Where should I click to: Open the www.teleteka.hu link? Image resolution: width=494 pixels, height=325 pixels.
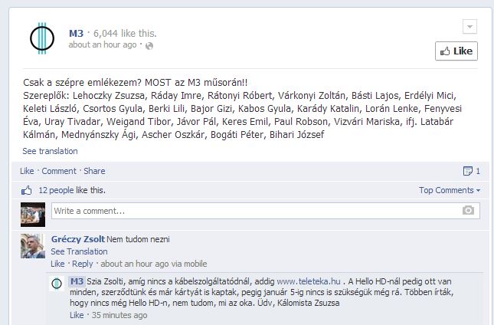pos(309,281)
